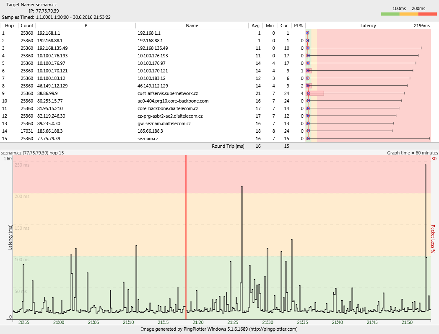Click the latency marker for hop 6

[308, 70]
